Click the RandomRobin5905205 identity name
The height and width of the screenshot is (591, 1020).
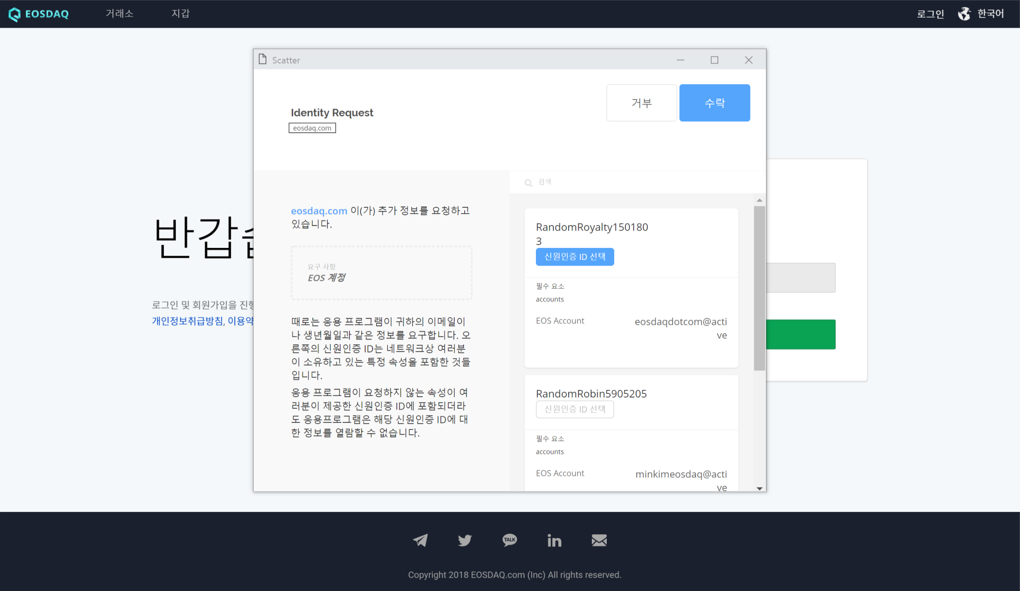[x=591, y=394]
